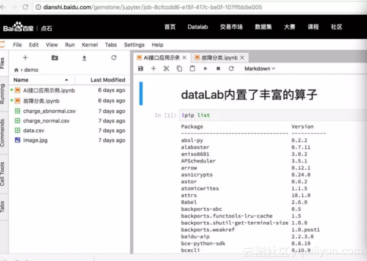This screenshot has width=367, height=261.
Task: Click the demo folder breadcrumb
Action: [x=31, y=70]
